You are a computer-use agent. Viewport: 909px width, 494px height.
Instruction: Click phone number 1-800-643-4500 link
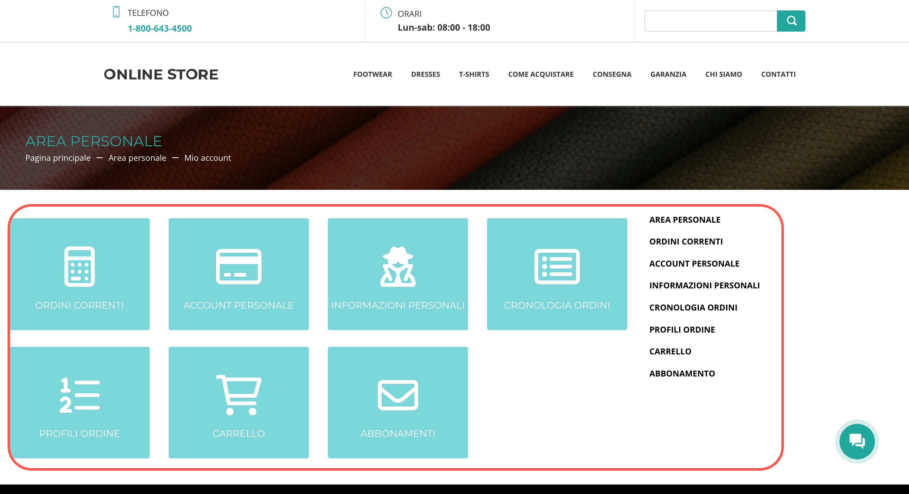[160, 28]
